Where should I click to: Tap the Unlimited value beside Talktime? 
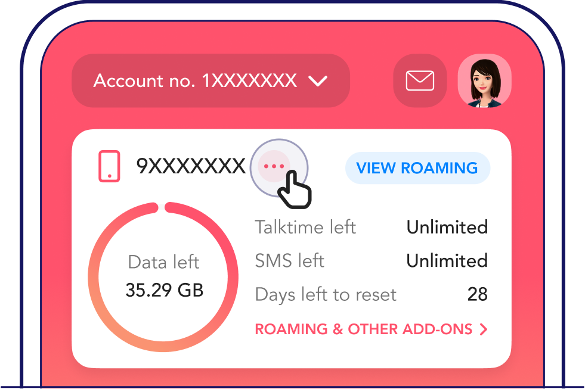click(447, 227)
